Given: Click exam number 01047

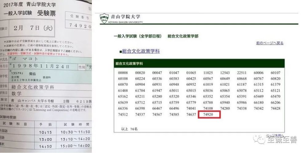Looking at the screenshot, I should coord(174,73).
